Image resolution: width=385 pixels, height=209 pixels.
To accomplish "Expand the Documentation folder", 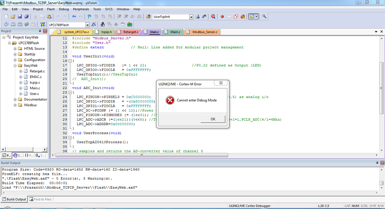I will point(15,99).
